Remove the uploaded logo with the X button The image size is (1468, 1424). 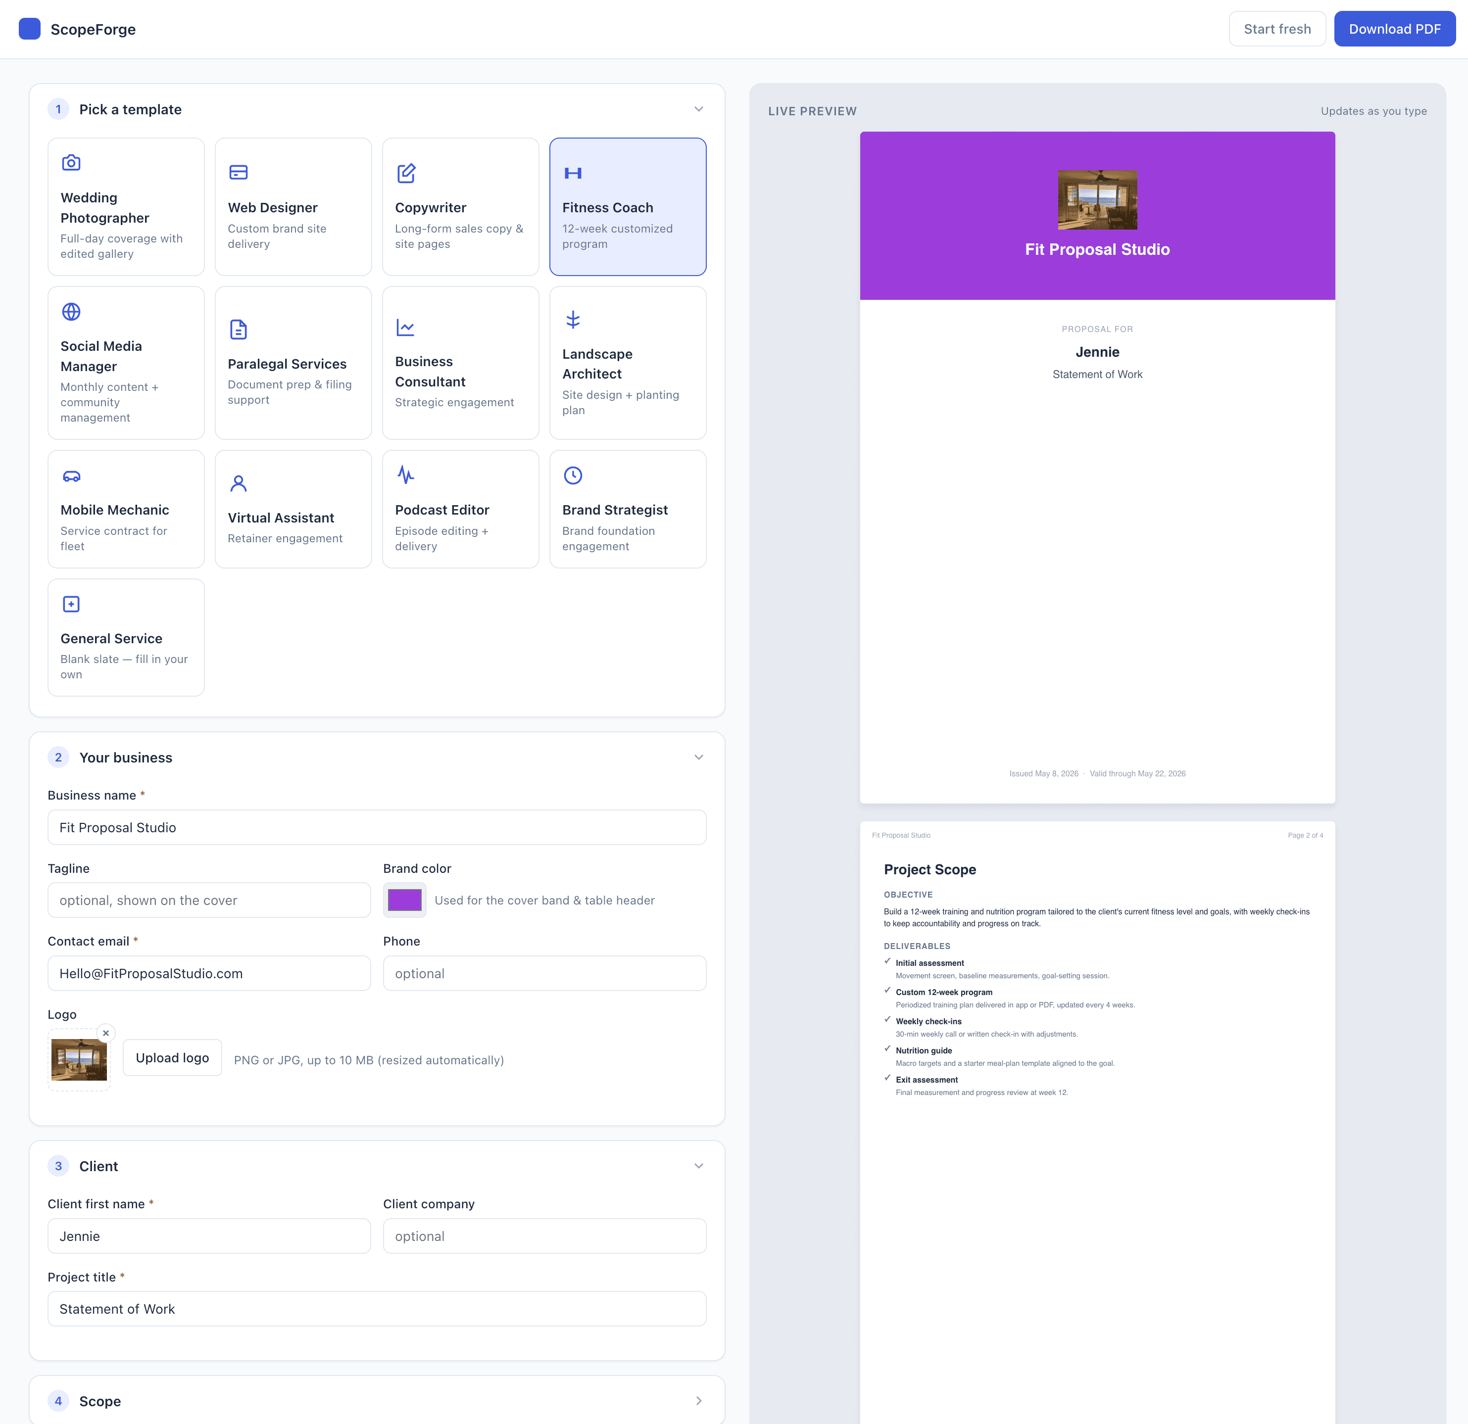[x=105, y=1033]
